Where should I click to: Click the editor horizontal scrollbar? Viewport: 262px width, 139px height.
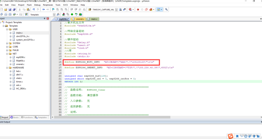(x=112, y=117)
